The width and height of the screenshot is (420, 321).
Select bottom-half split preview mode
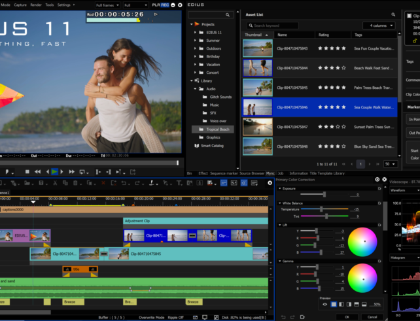coord(364,305)
